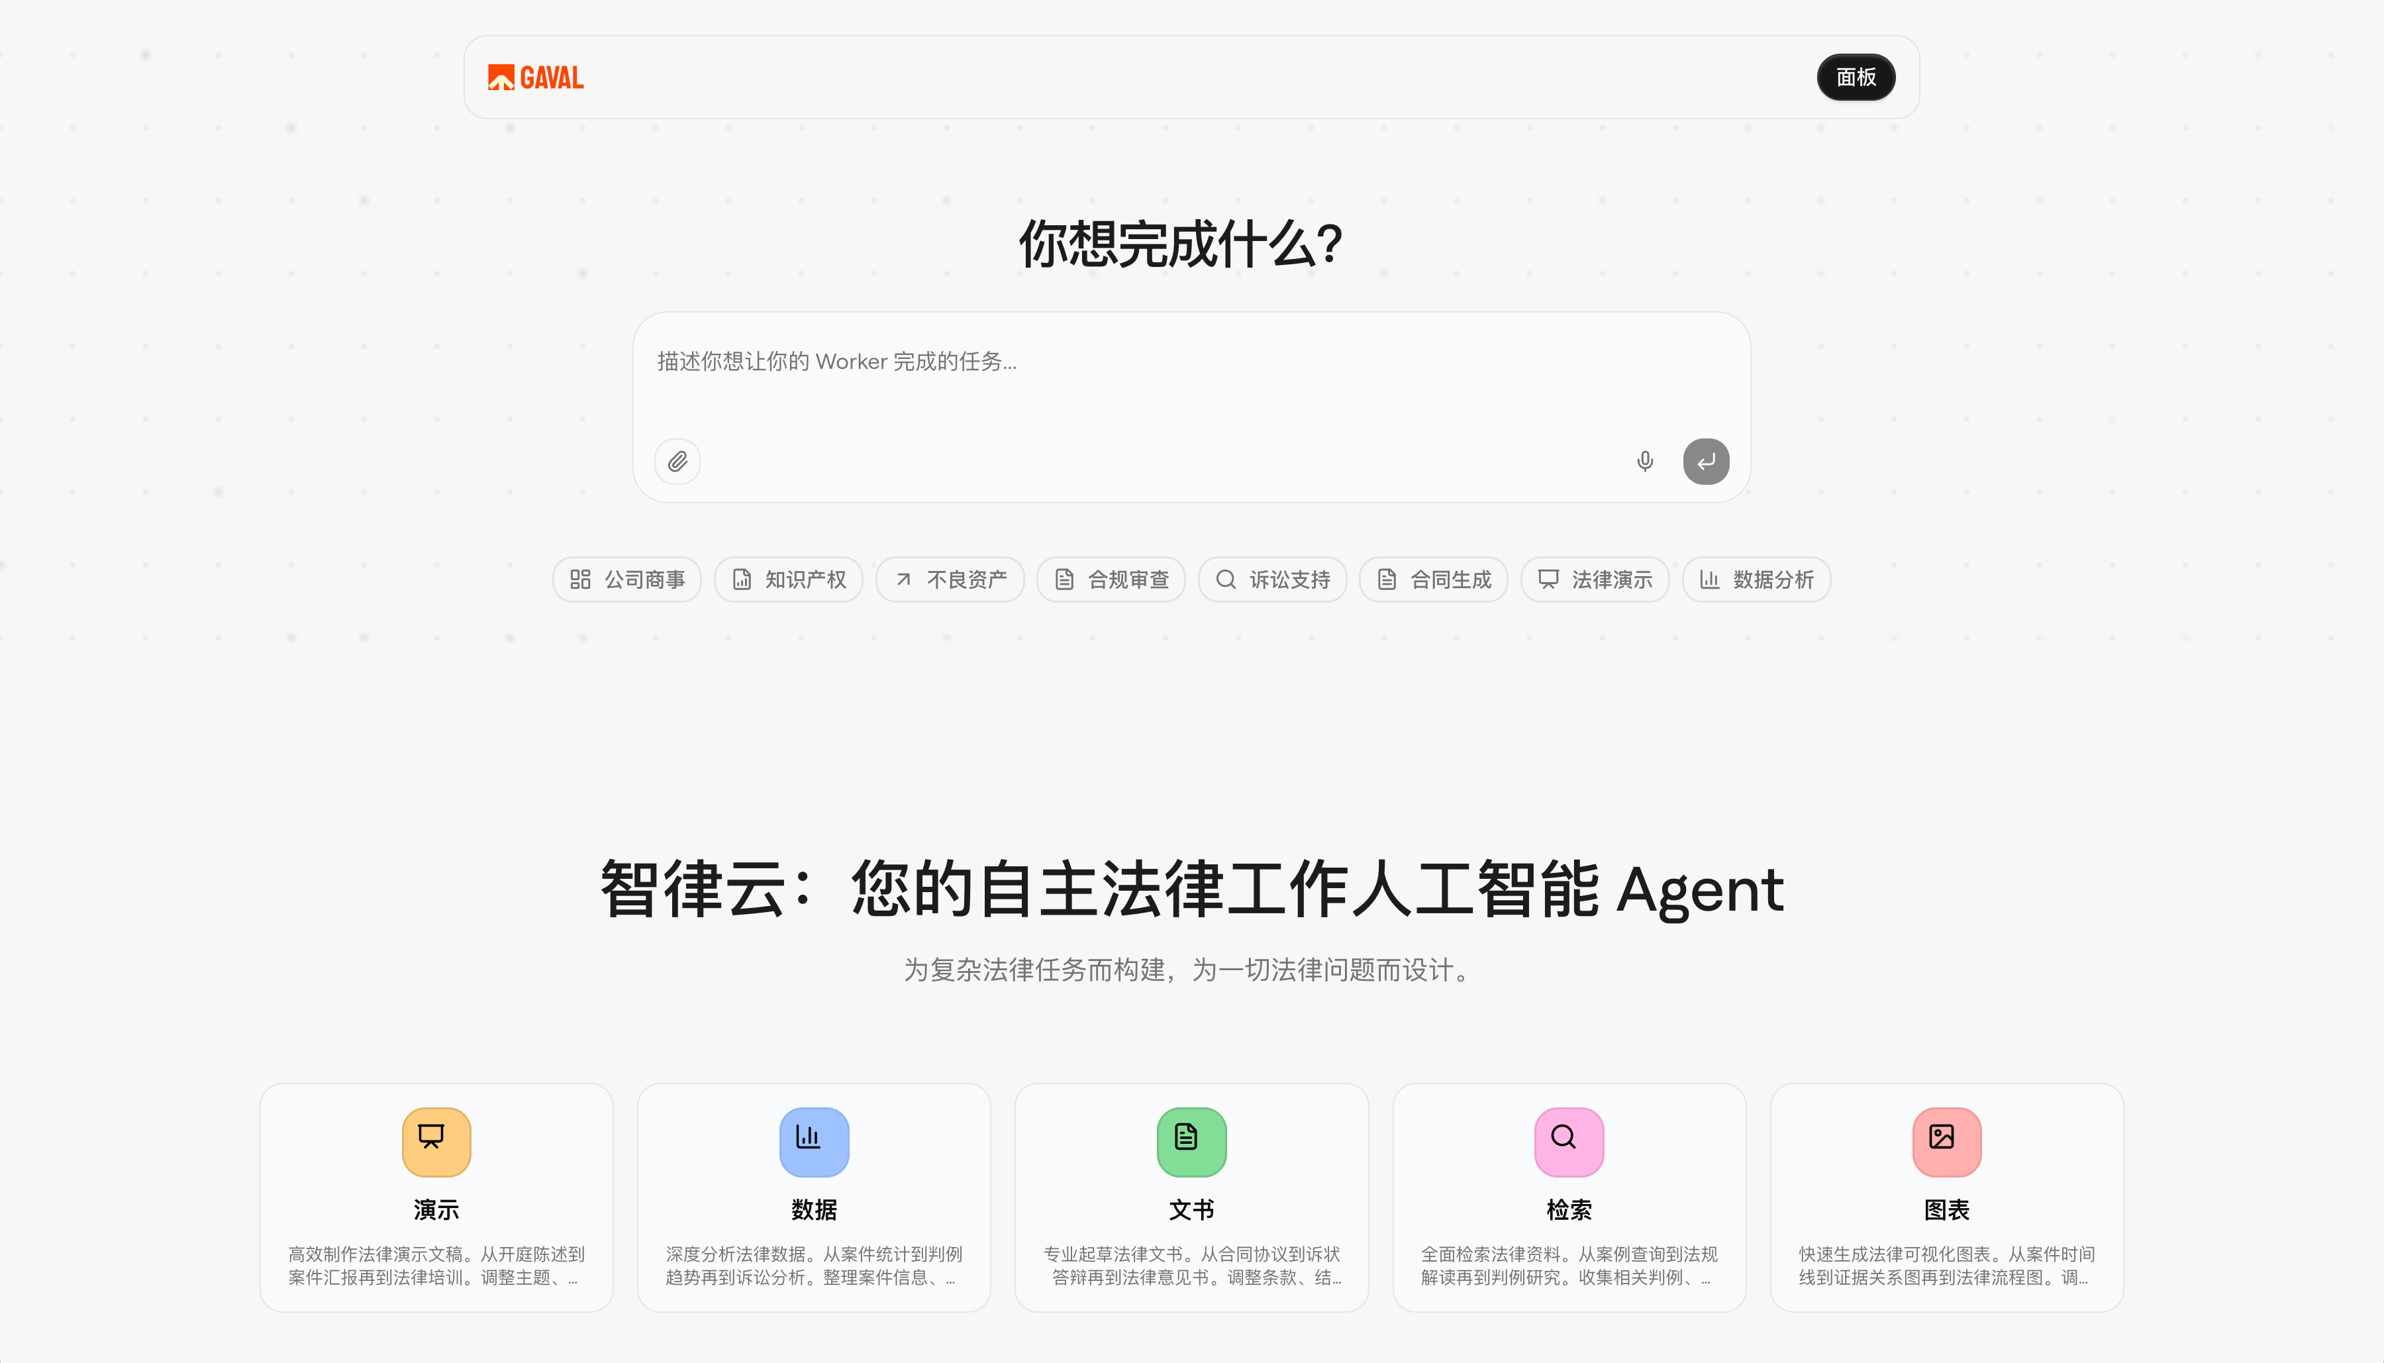
Task: Select the presentation icon on the 演示 card
Action: (x=435, y=1141)
